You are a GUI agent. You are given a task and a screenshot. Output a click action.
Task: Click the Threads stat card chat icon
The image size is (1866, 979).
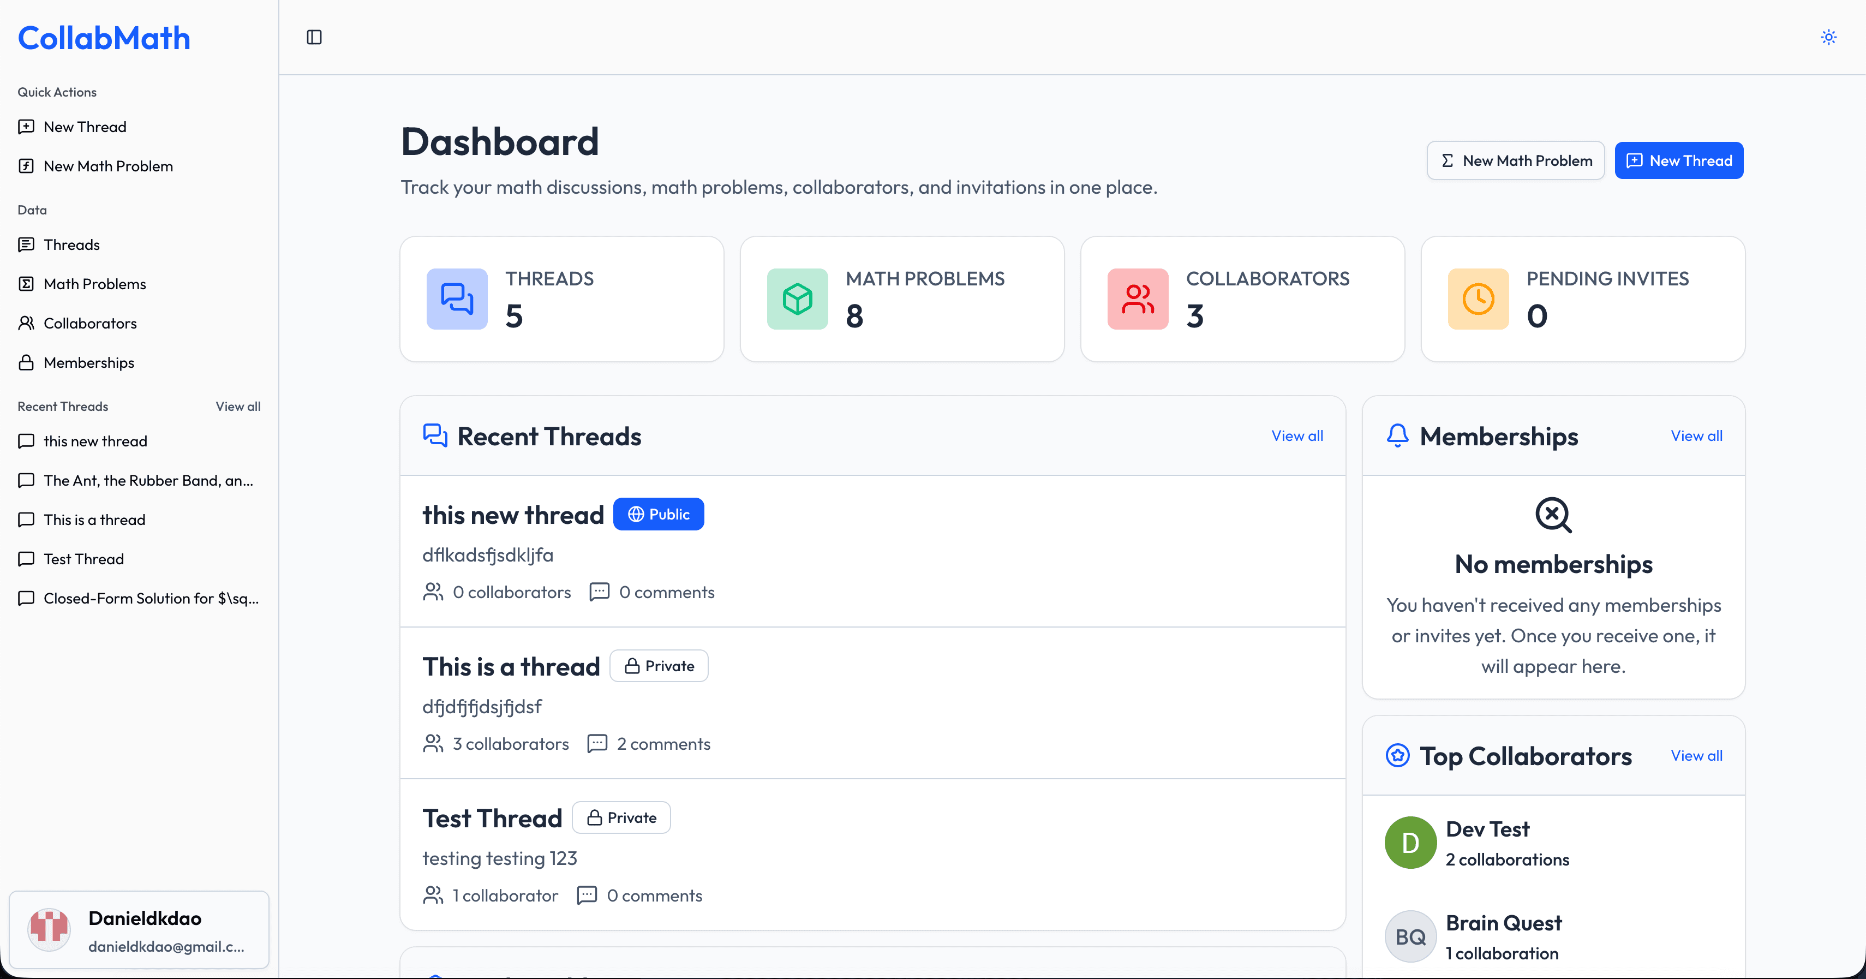coord(457,299)
